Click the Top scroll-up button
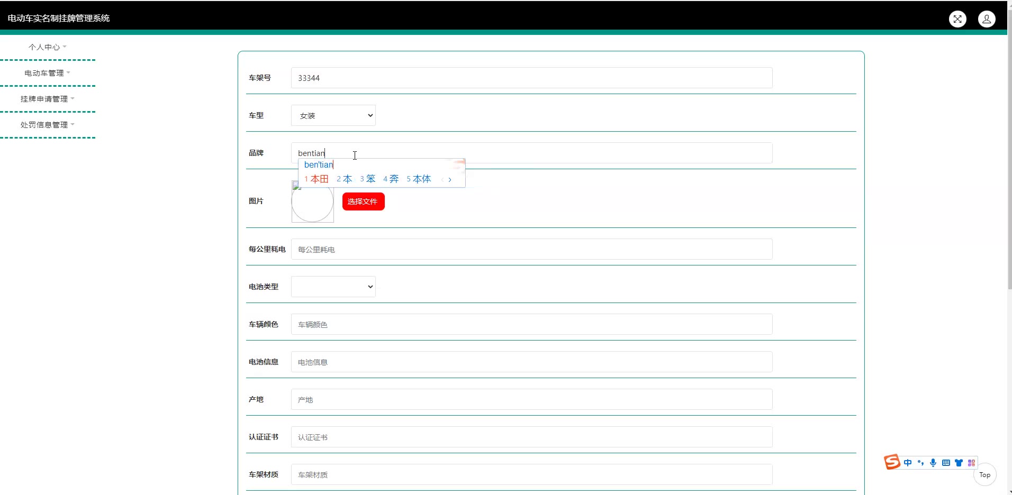This screenshot has height=495, width=1012. [985, 475]
